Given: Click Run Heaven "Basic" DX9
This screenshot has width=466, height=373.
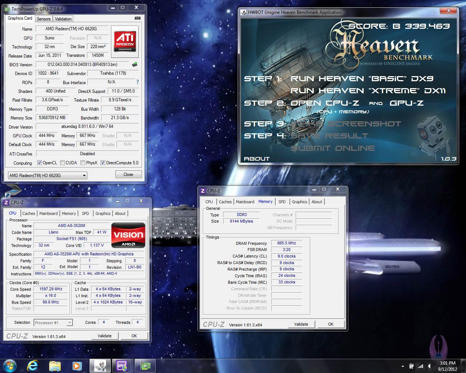Looking at the screenshot, I should pyautogui.click(x=362, y=79).
